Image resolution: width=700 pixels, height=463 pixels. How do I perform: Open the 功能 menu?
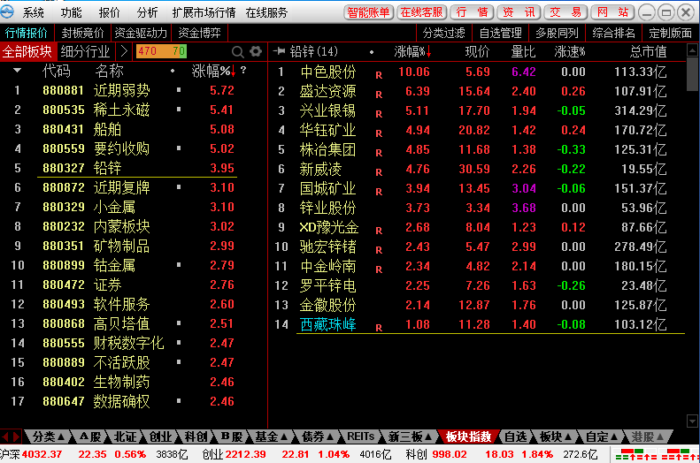72,12
